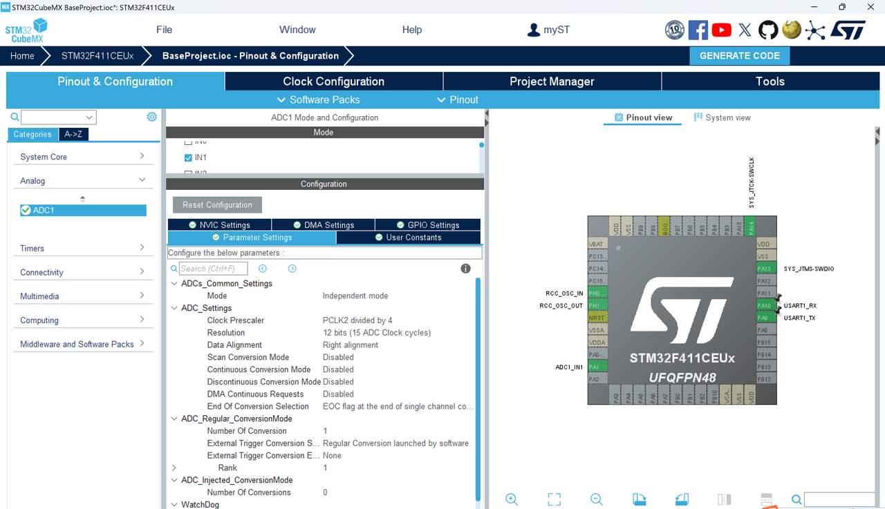Click the GENERATE CODE button
The height and width of the screenshot is (509, 885).
point(739,56)
